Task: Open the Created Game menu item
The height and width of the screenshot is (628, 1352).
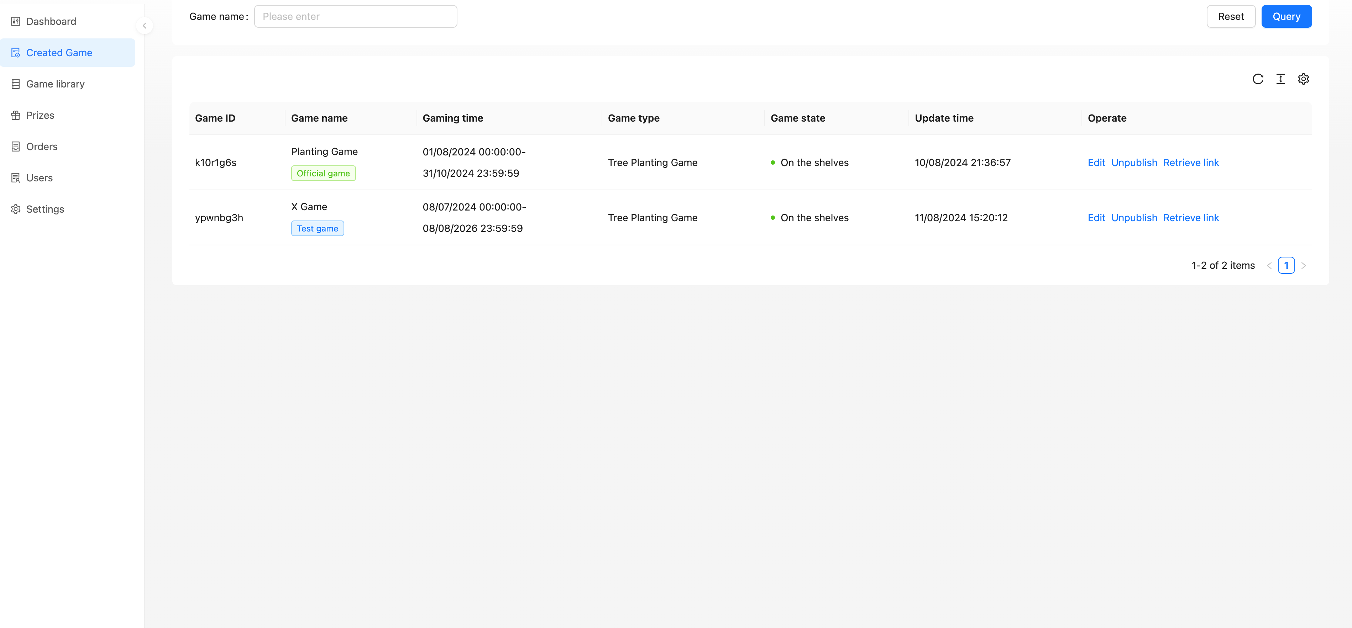Action: tap(59, 53)
